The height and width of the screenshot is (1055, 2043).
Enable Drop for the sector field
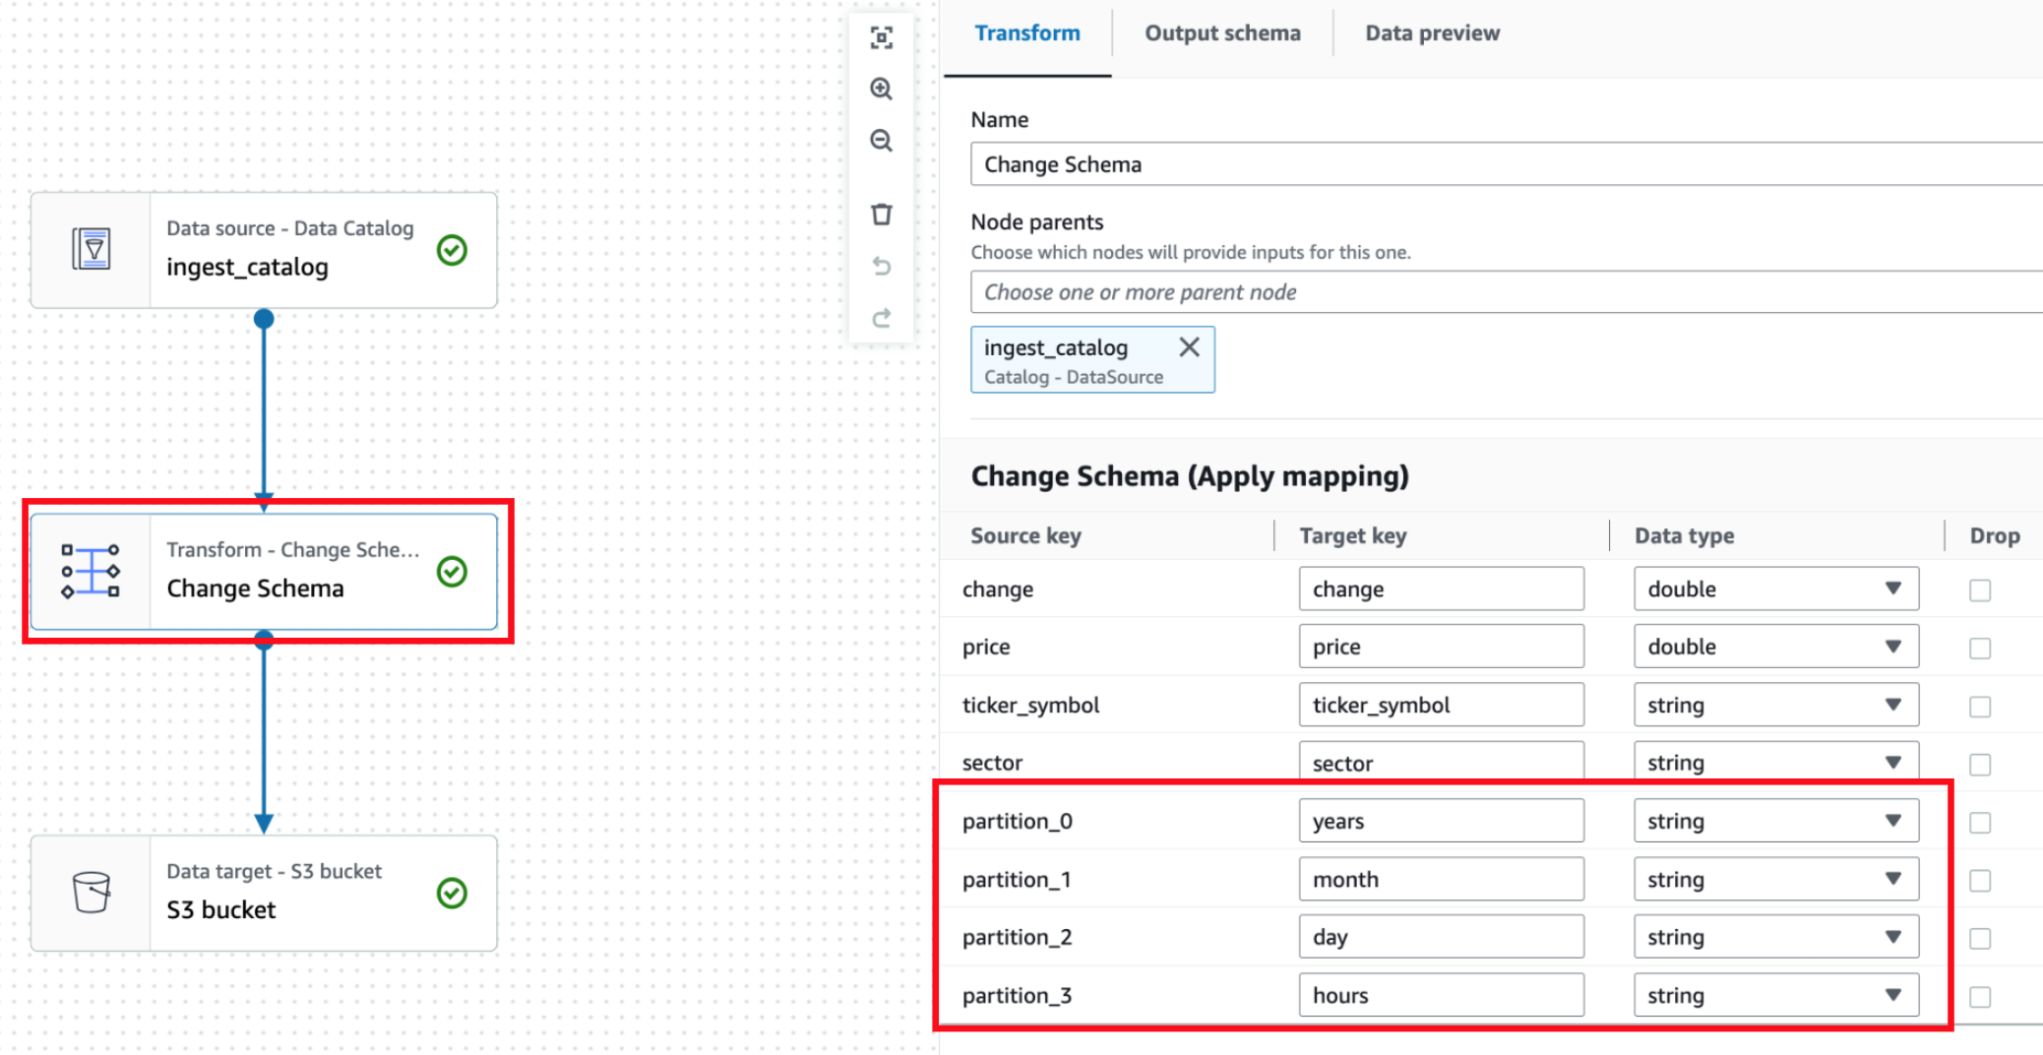[x=1978, y=763]
